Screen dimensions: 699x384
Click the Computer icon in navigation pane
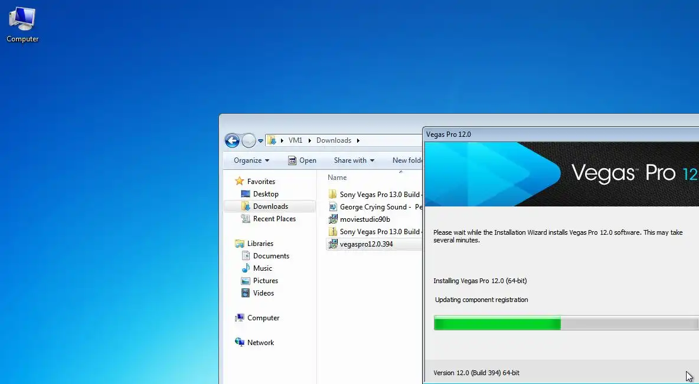pyautogui.click(x=240, y=317)
